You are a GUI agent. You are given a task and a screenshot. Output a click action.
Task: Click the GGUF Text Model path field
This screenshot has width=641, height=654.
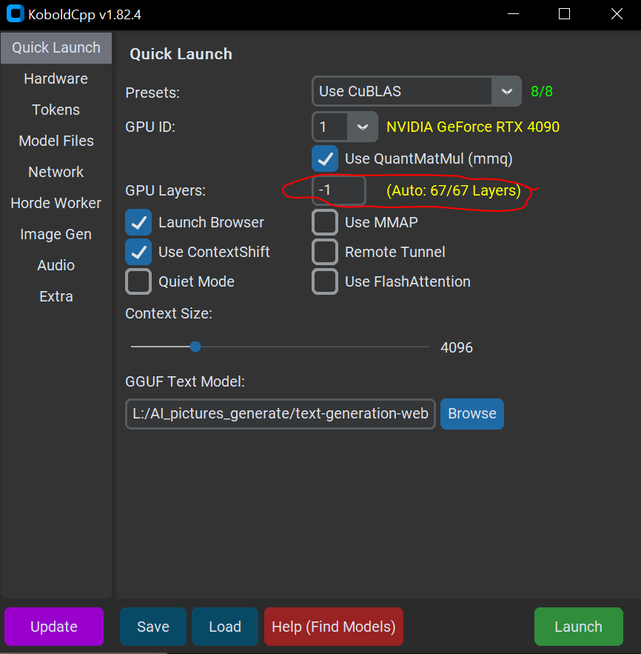(281, 414)
